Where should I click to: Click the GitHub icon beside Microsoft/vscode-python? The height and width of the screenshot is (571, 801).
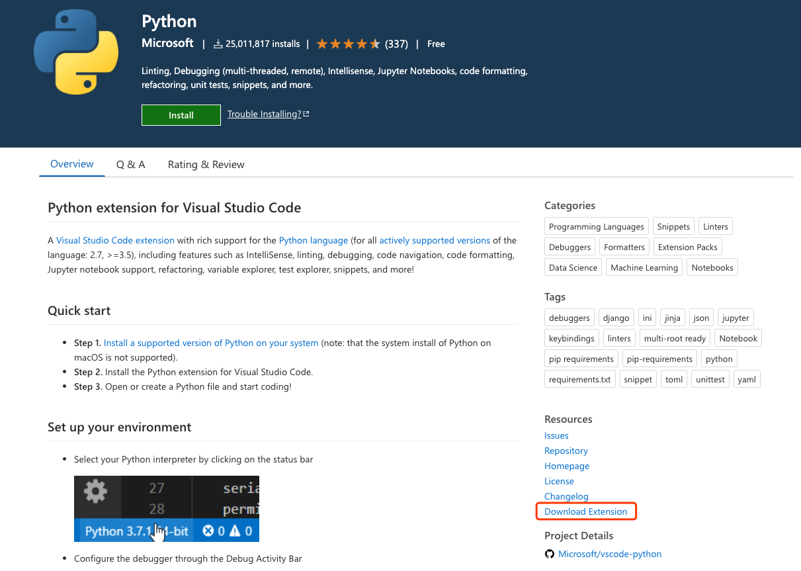[x=550, y=554]
